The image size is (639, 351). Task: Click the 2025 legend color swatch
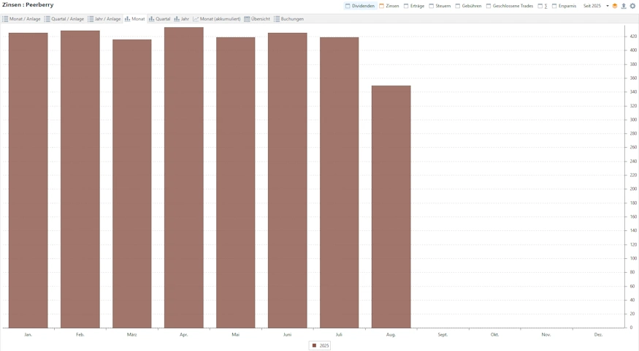(x=315, y=346)
